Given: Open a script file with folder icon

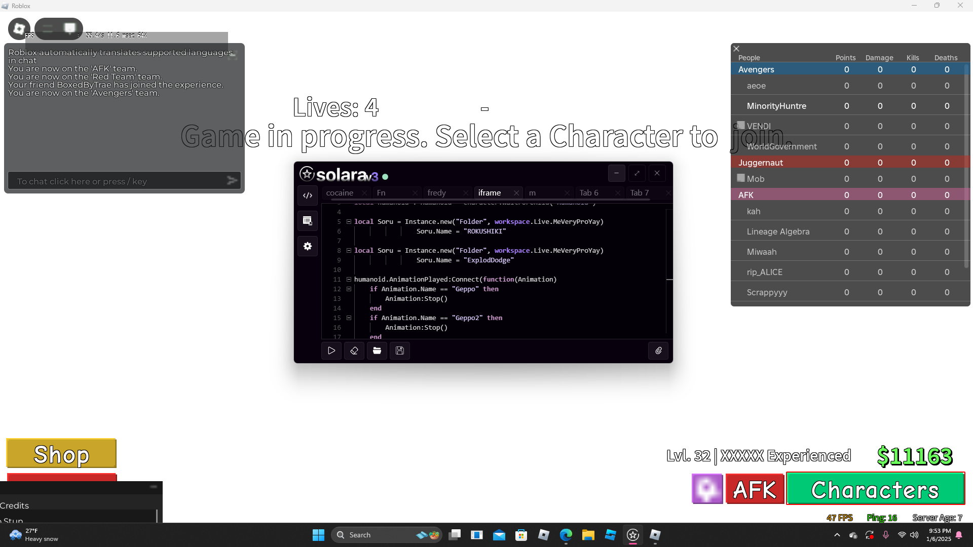Looking at the screenshot, I should click(x=377, y=350).
